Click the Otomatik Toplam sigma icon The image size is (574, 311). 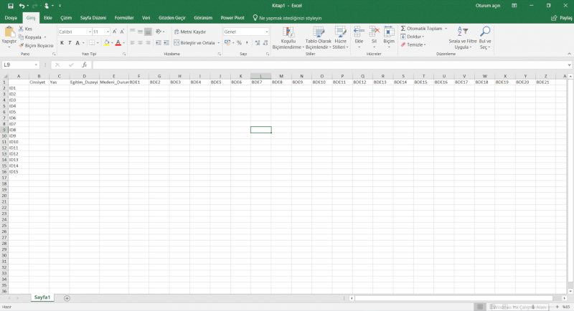pyautogui.click(x=403, y=29)
